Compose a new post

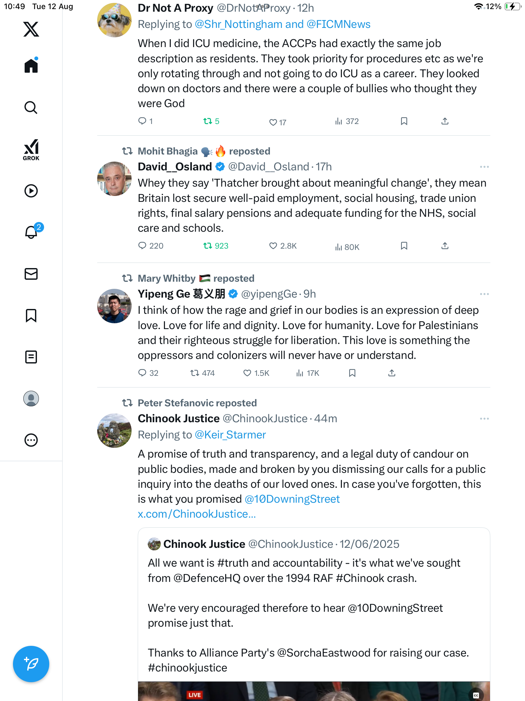tap(31, 664)
